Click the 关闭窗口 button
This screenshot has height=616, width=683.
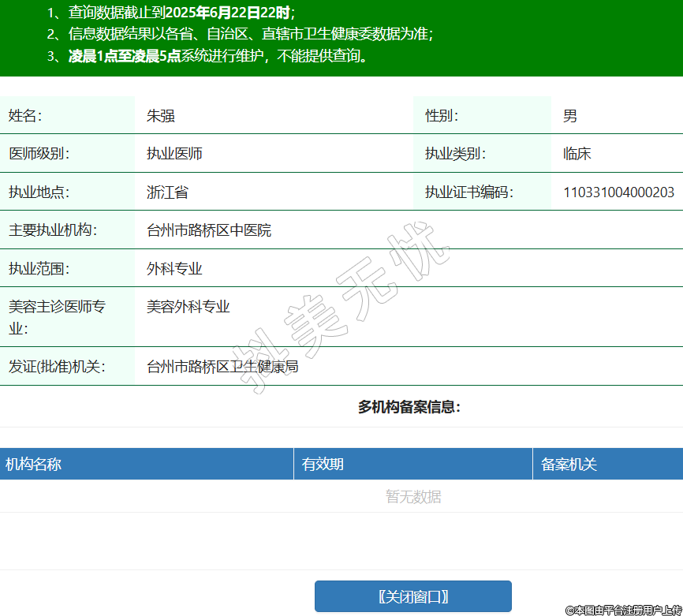[412, 596]
